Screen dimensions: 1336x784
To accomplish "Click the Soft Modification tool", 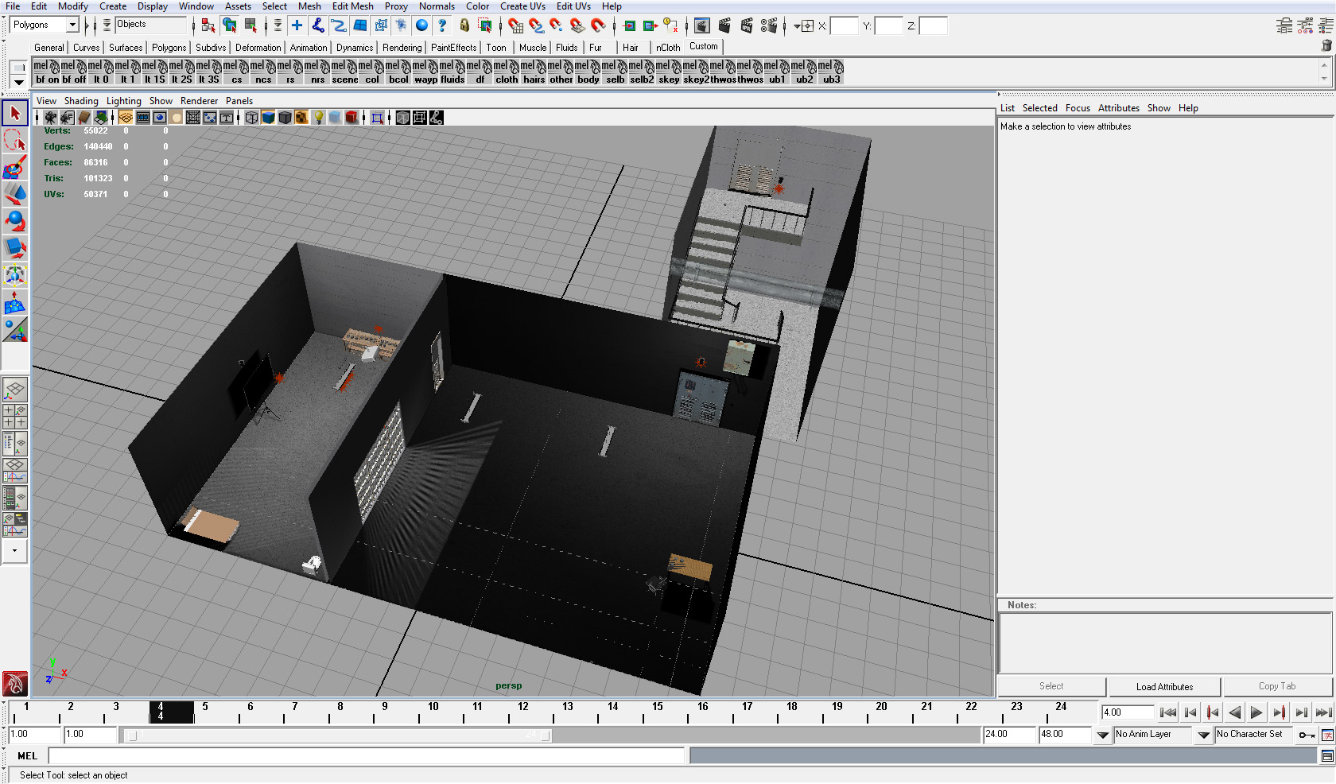I will [15, 302].
